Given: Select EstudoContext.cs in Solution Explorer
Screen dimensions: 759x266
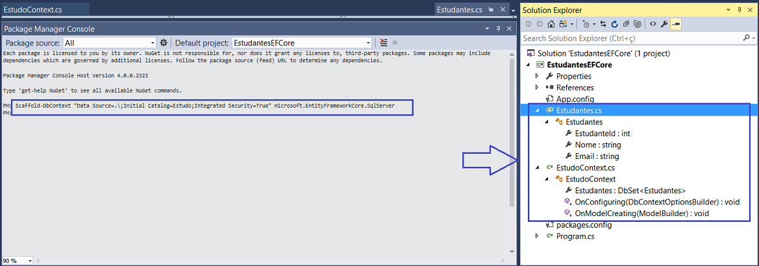Looking at the screenshot, I should pos(586,167).
